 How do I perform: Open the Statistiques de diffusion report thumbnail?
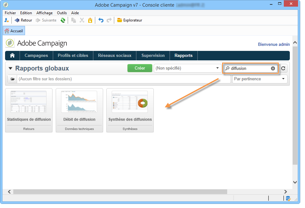click(28, 102)
